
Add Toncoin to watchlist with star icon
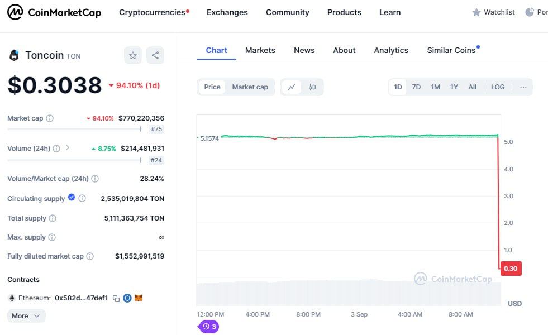pos(133,55)
